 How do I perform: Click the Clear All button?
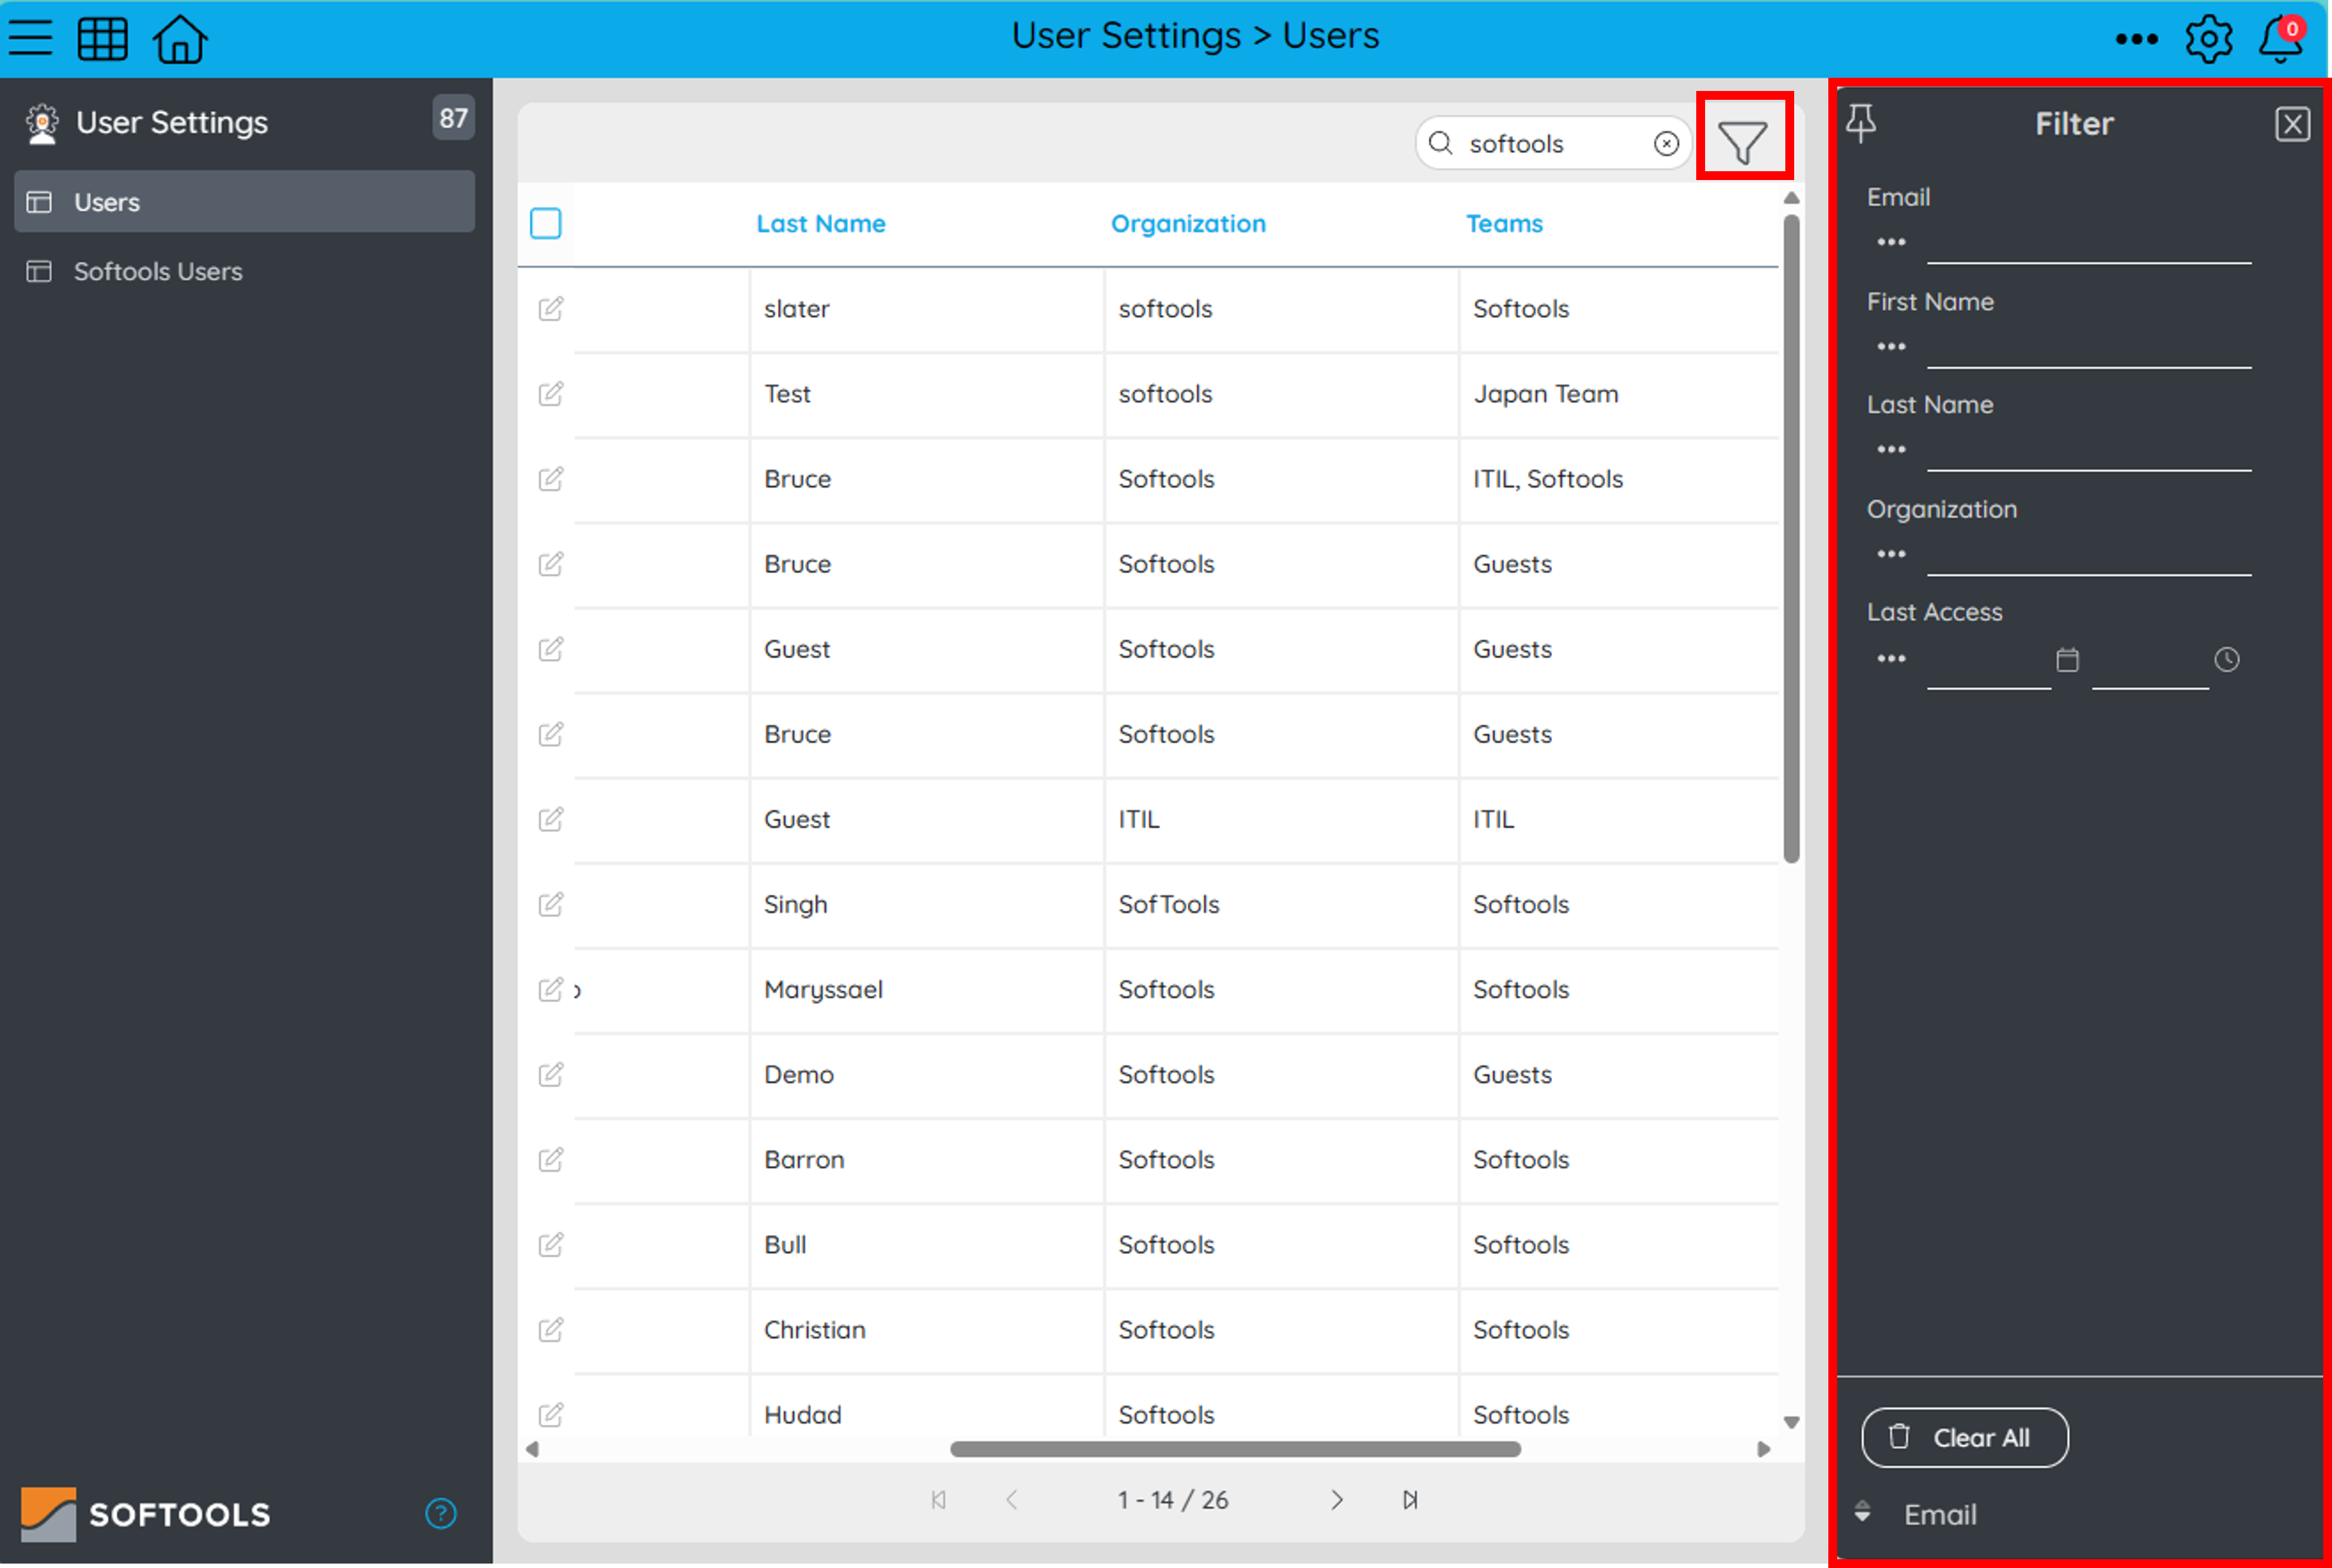click(1964, 1438)
